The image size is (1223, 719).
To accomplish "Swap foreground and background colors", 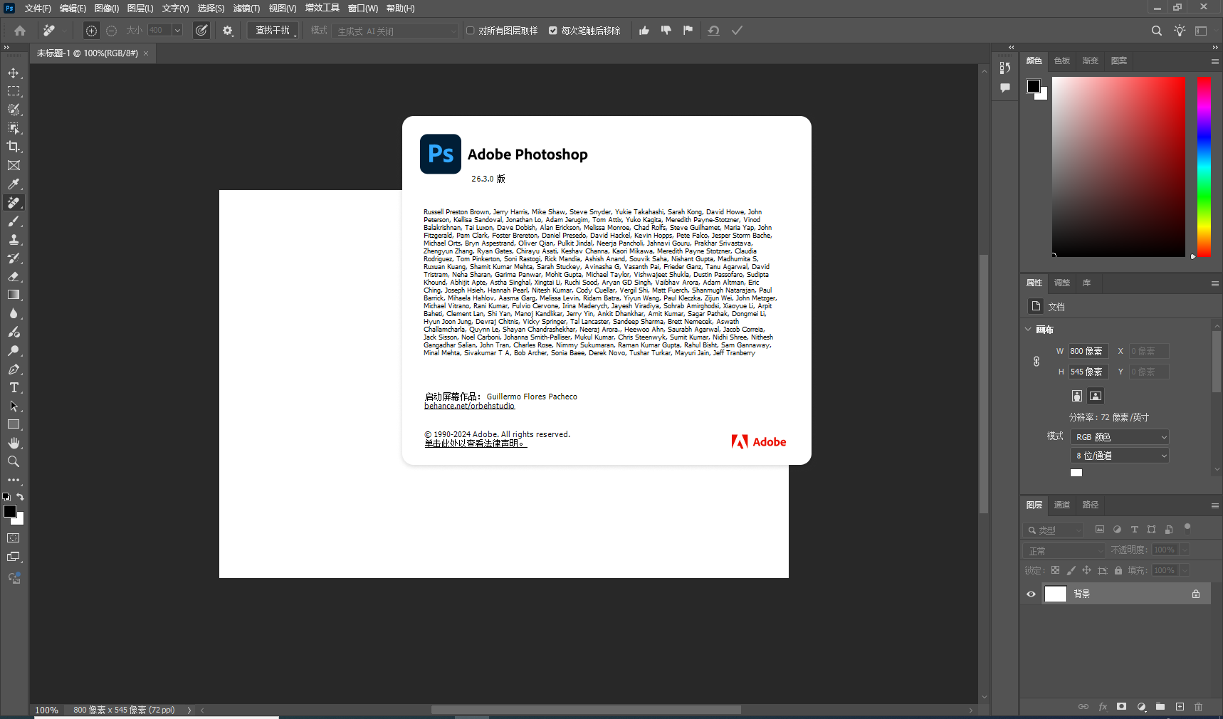I will (x=21, y=497).
